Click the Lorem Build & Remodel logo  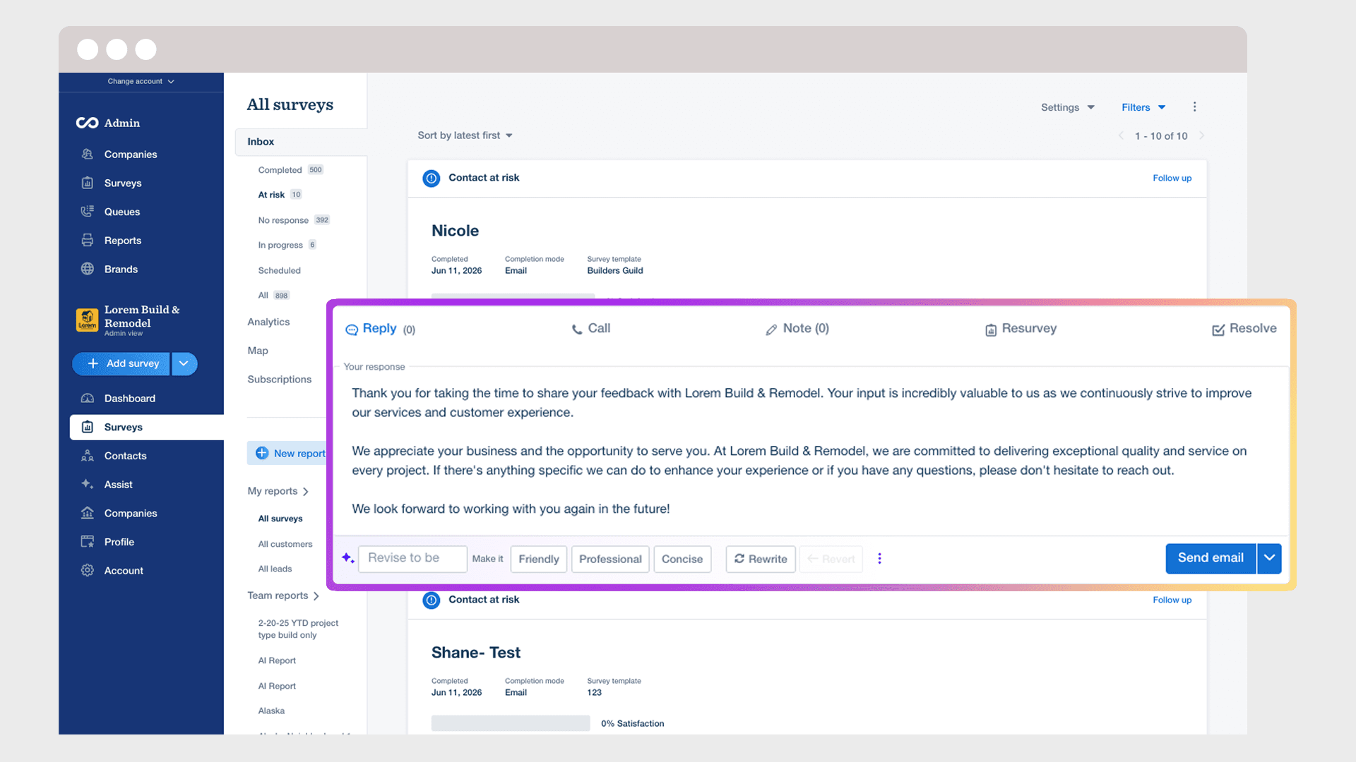coord(87,320)
